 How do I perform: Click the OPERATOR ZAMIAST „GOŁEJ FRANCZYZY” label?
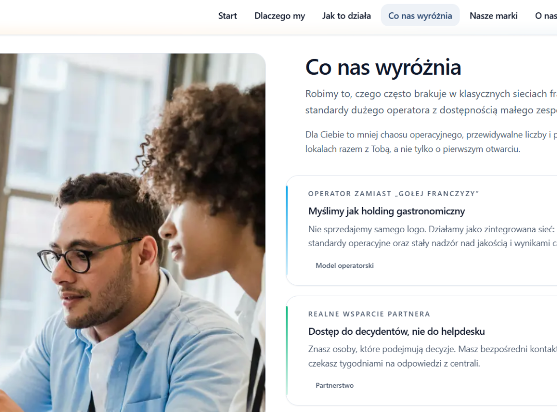pos(394,194)
